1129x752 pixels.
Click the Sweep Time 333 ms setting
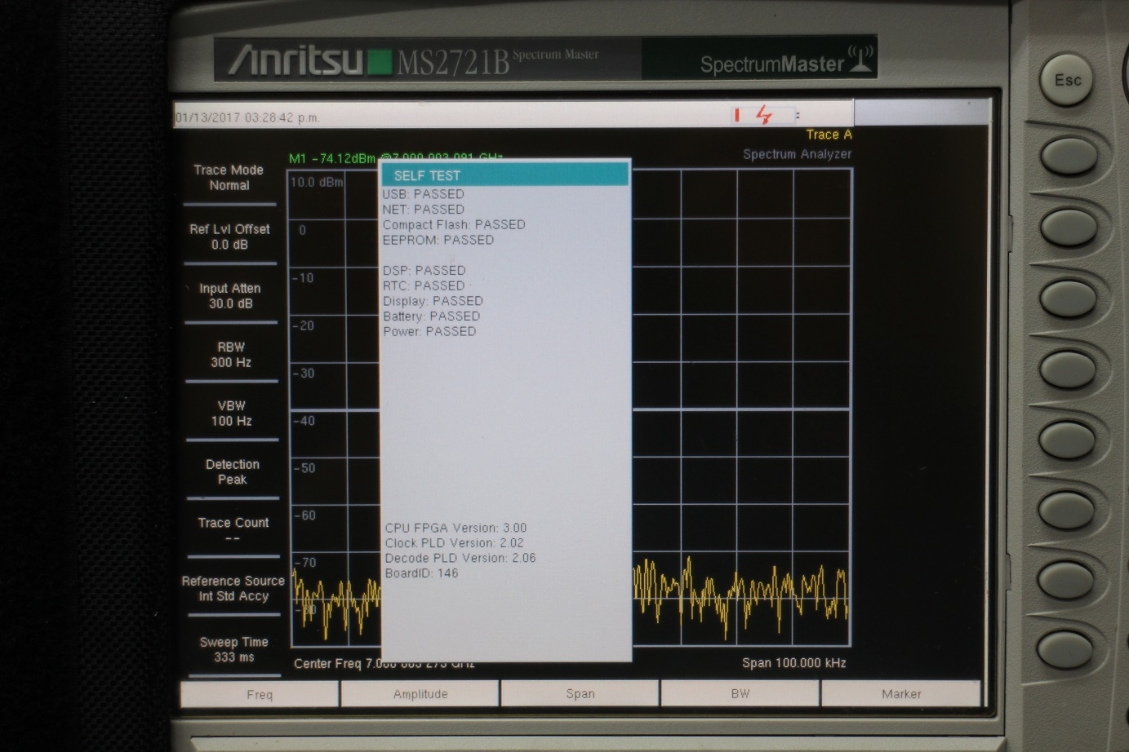tap(234, 649)
